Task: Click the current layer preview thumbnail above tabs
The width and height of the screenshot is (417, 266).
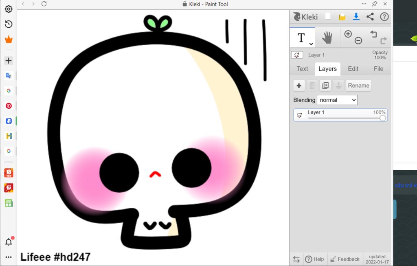Action: tap(297, 55)
